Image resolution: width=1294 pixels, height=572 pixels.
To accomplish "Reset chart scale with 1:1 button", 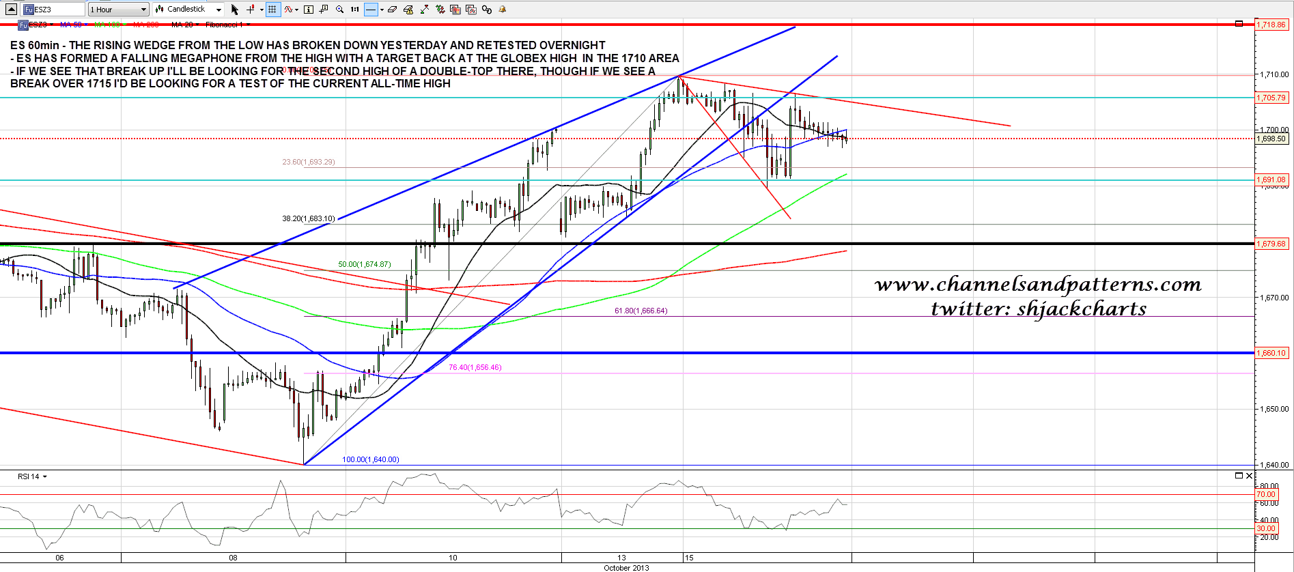I will (x=355, y=10).
